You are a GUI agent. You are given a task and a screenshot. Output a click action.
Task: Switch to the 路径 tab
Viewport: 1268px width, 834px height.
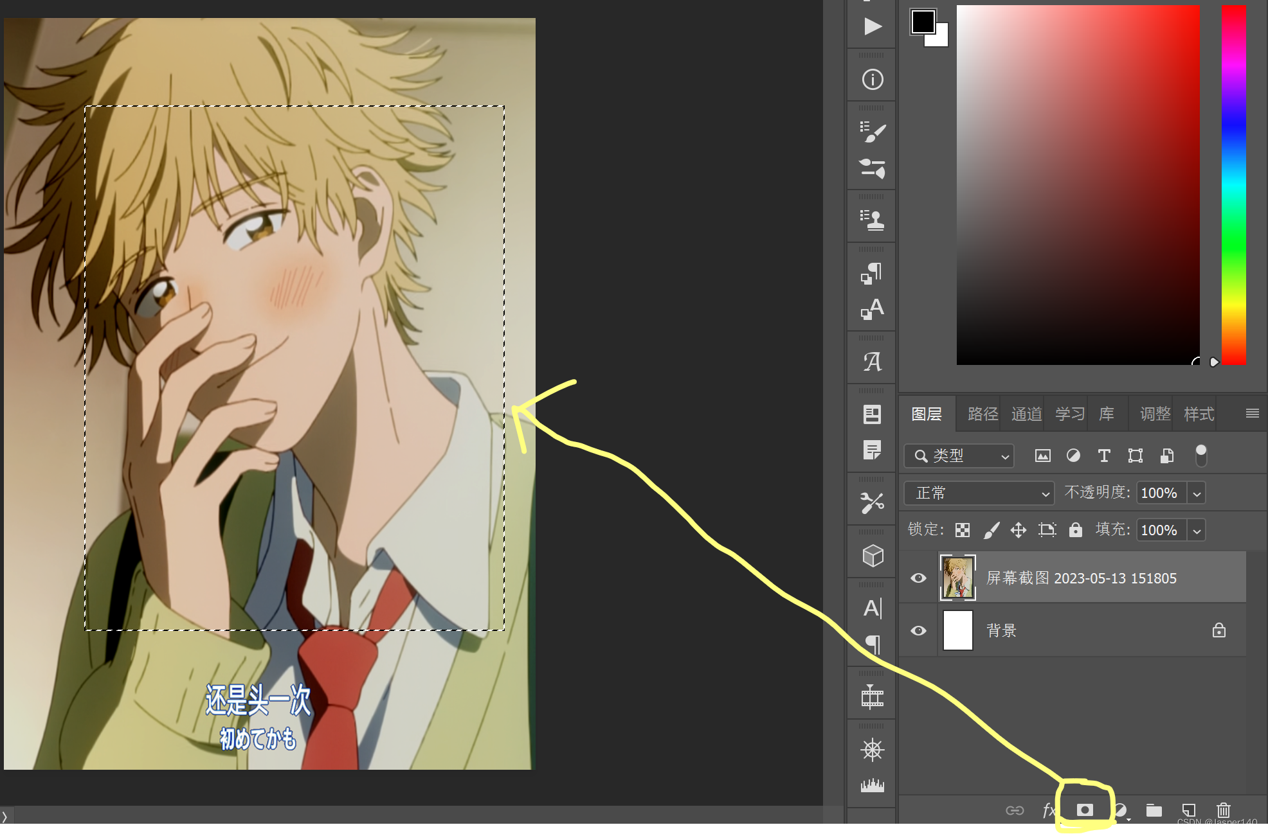[983, 414]
